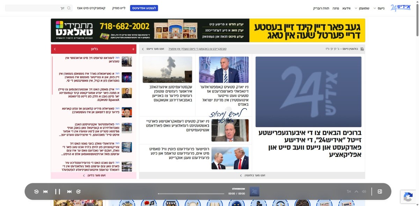This screenshot has width=419, height=206.
Task: Click the Yiddish24 site logo
Action: pyautogui.click(x=400, y=8)
